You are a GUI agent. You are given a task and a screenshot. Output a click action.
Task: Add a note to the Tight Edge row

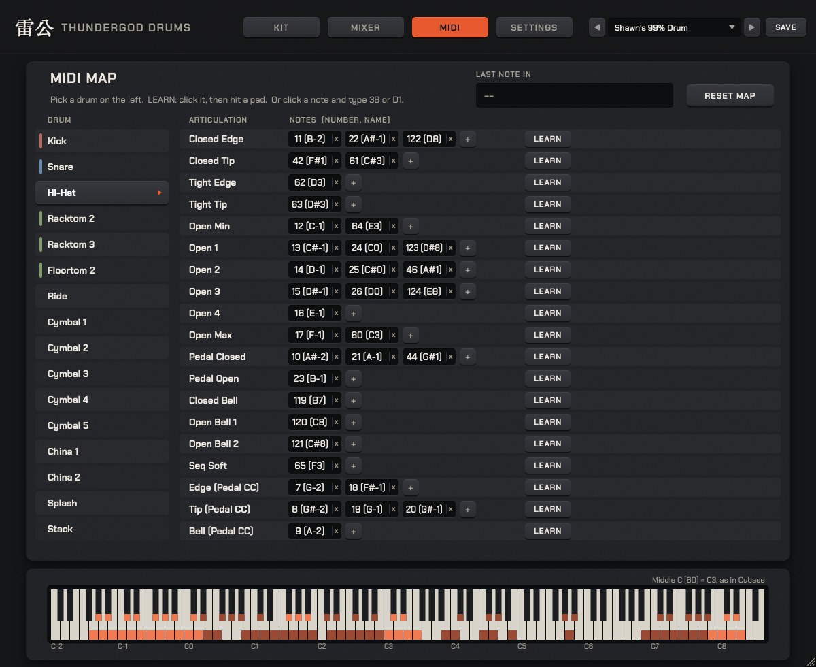[353, 183]
